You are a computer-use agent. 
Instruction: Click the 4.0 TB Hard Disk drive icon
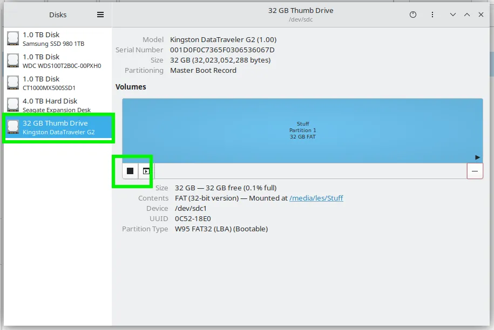click(x=13, y=105)
